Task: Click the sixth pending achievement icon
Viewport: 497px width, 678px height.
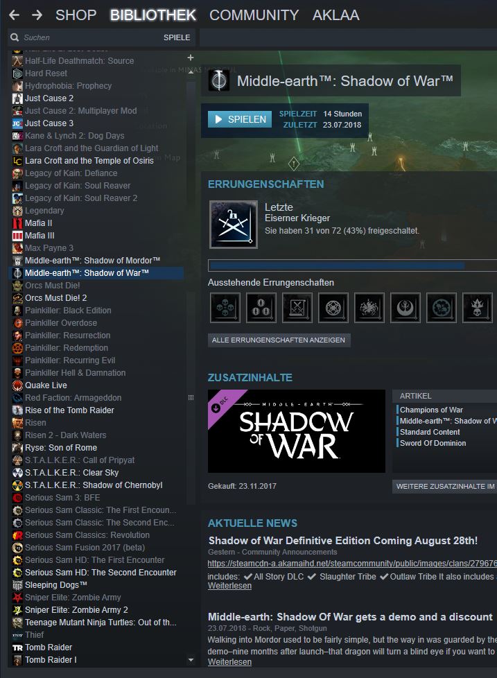Action: click(406, 308)
